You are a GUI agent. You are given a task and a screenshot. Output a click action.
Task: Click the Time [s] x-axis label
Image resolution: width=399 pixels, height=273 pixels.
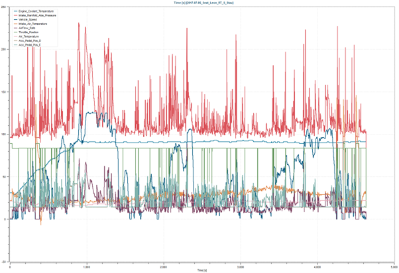click(x=201, y=271)
